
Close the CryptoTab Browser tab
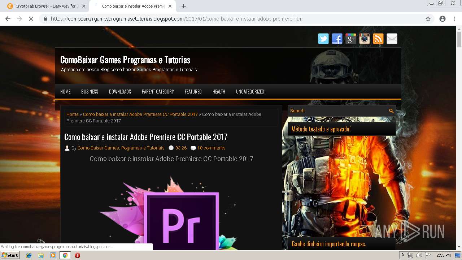tap(84, 6)
